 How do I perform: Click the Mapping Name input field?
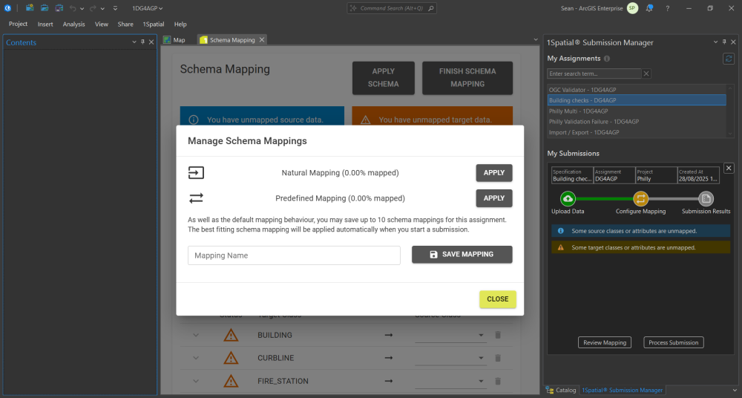(294, 255)
